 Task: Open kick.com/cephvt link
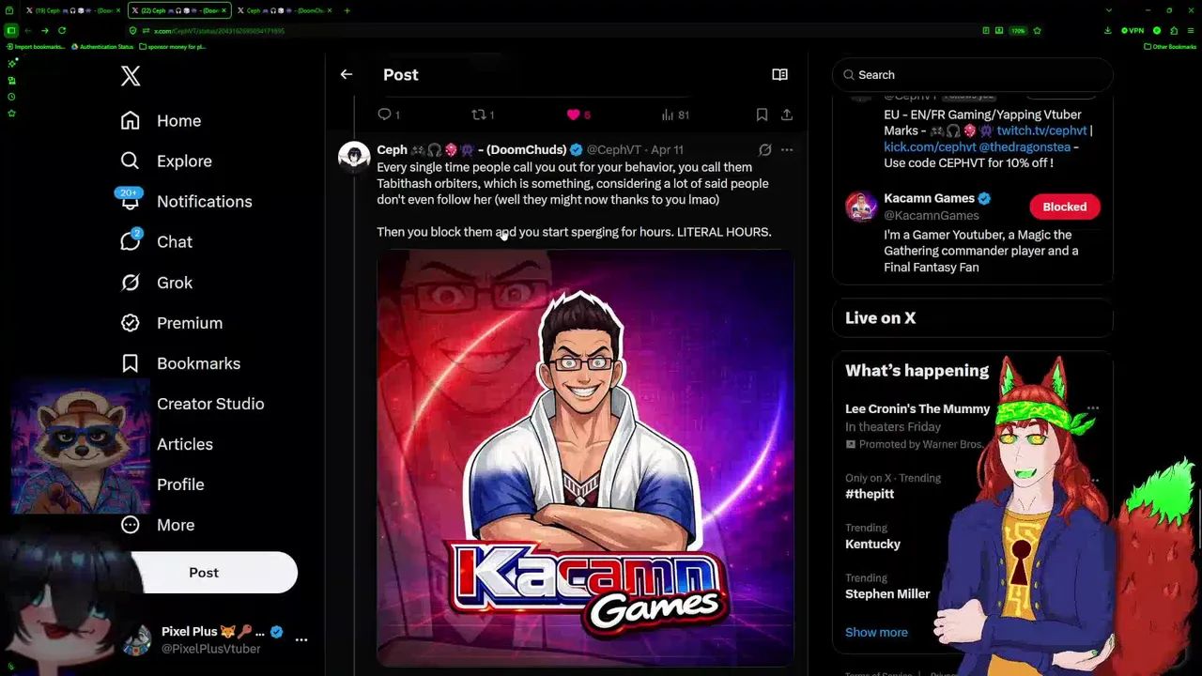point(930,147)
